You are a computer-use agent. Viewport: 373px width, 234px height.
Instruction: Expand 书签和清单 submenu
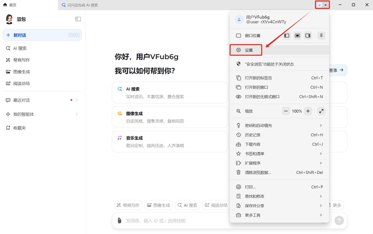tap(279, 154)
